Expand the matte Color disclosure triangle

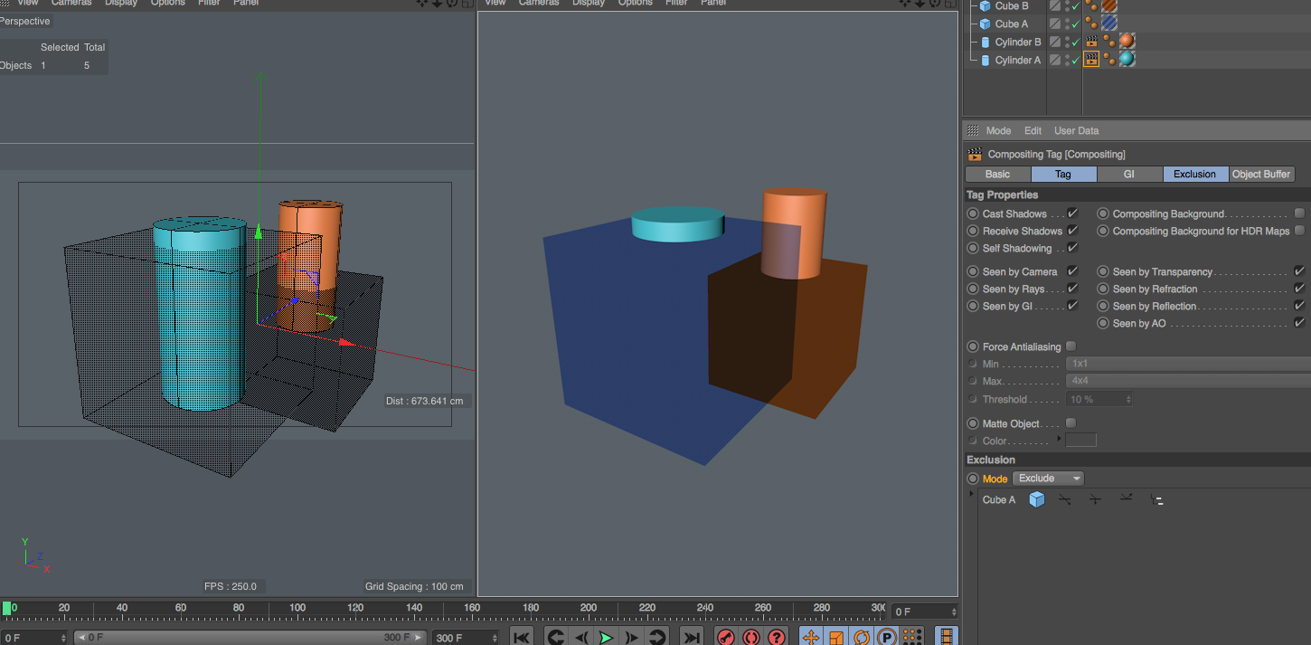click(x=1060, y=440)
